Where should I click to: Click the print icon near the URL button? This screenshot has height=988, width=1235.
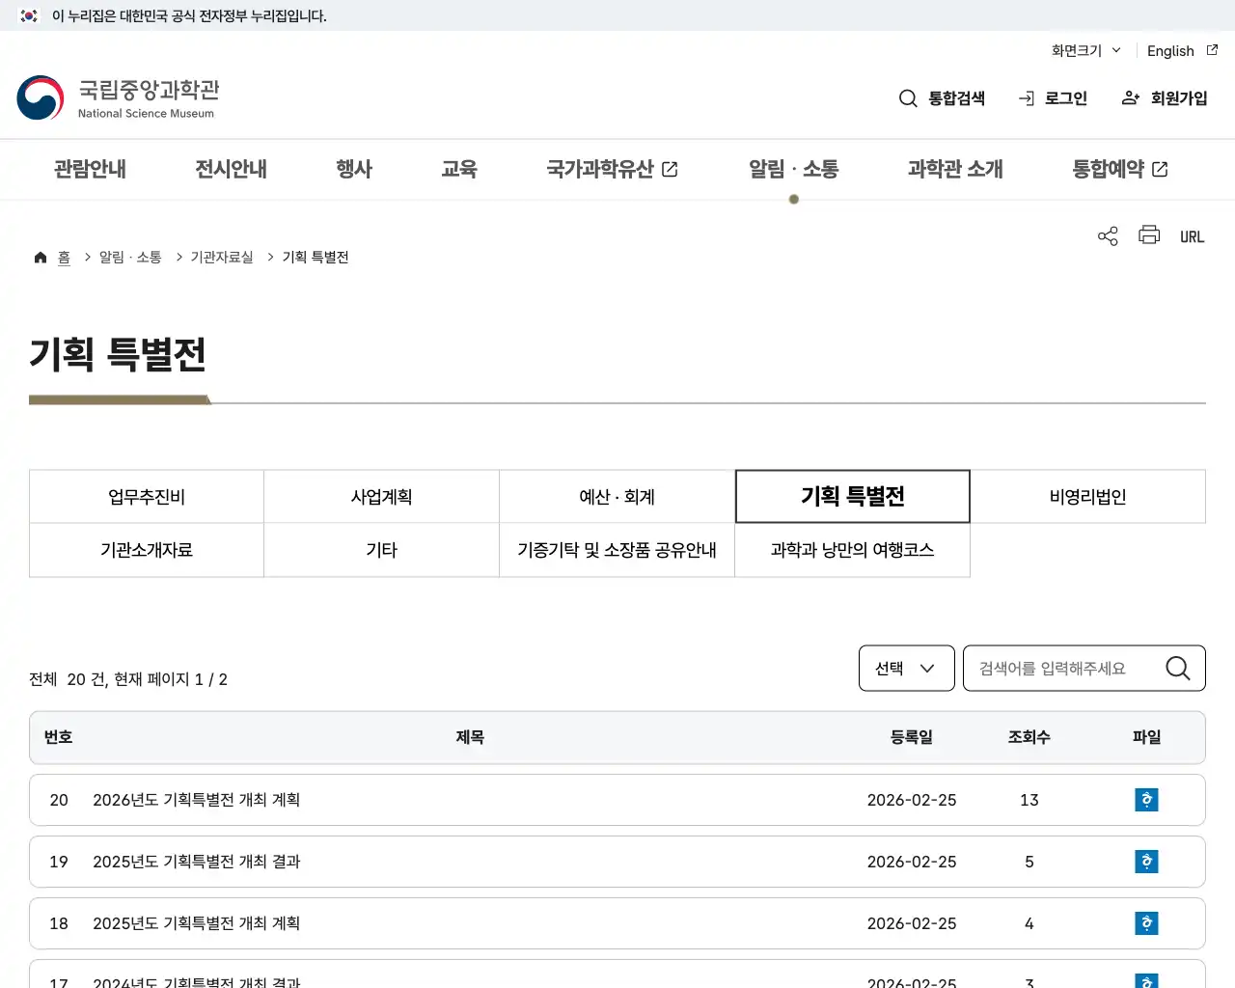pyautogui.click(x=1148, y=235)
